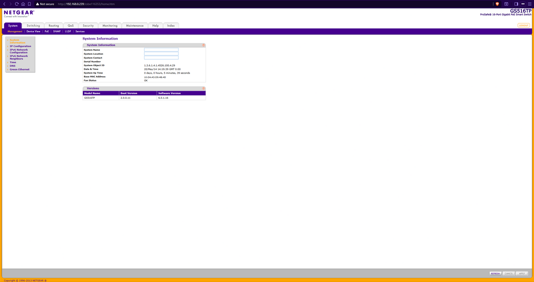534x282 pixels.
Task: Expand the Time sidebar entry
Action: (13, 62)
